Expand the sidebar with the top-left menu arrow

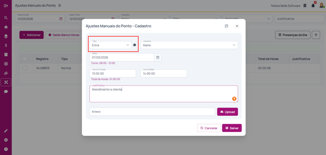point(6,5)
